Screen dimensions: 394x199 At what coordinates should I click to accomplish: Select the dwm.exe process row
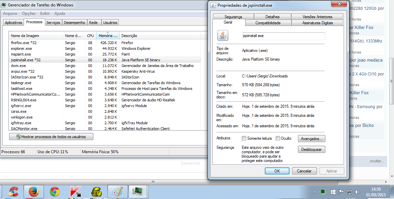tap(105, 66)
